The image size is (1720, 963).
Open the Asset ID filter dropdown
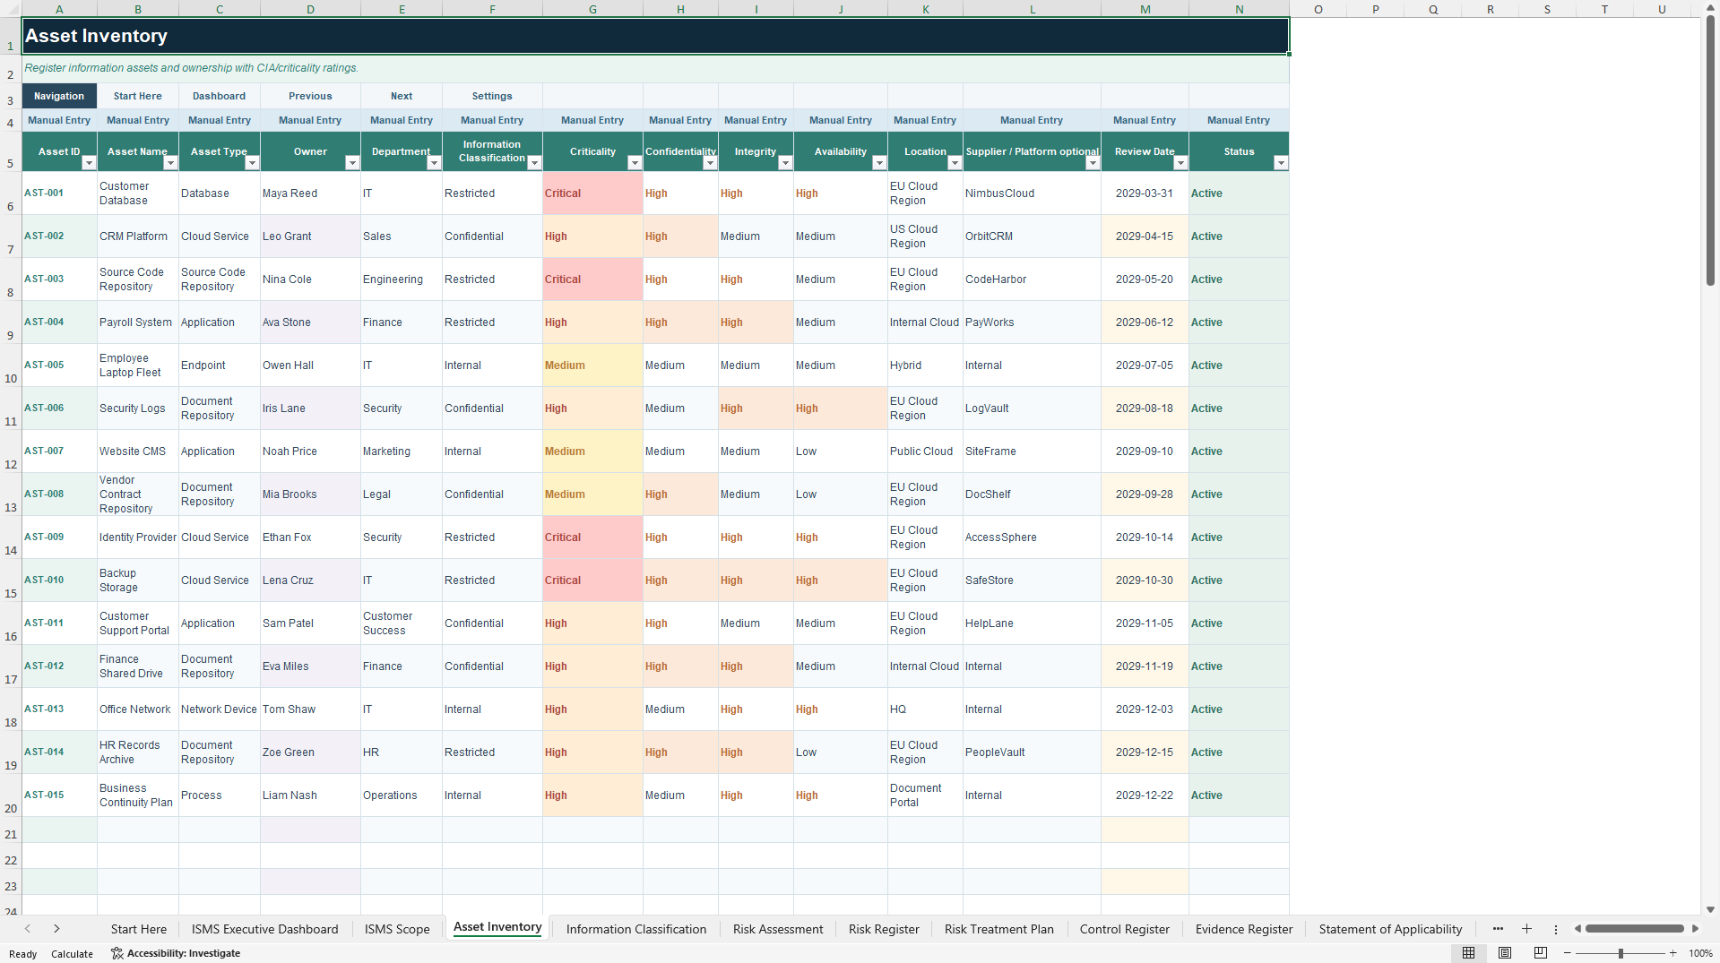click(x=89, y=163)
